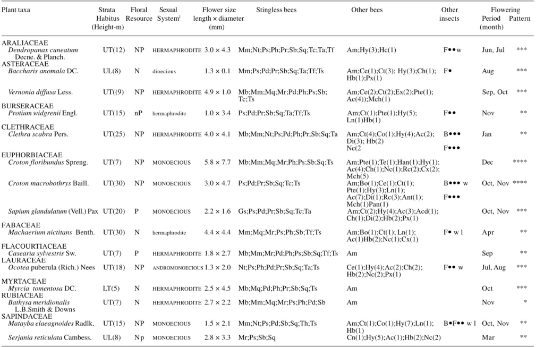Click the Other bees column header
544x347 pixels.
pyautogui.click(x=367, y=10)
